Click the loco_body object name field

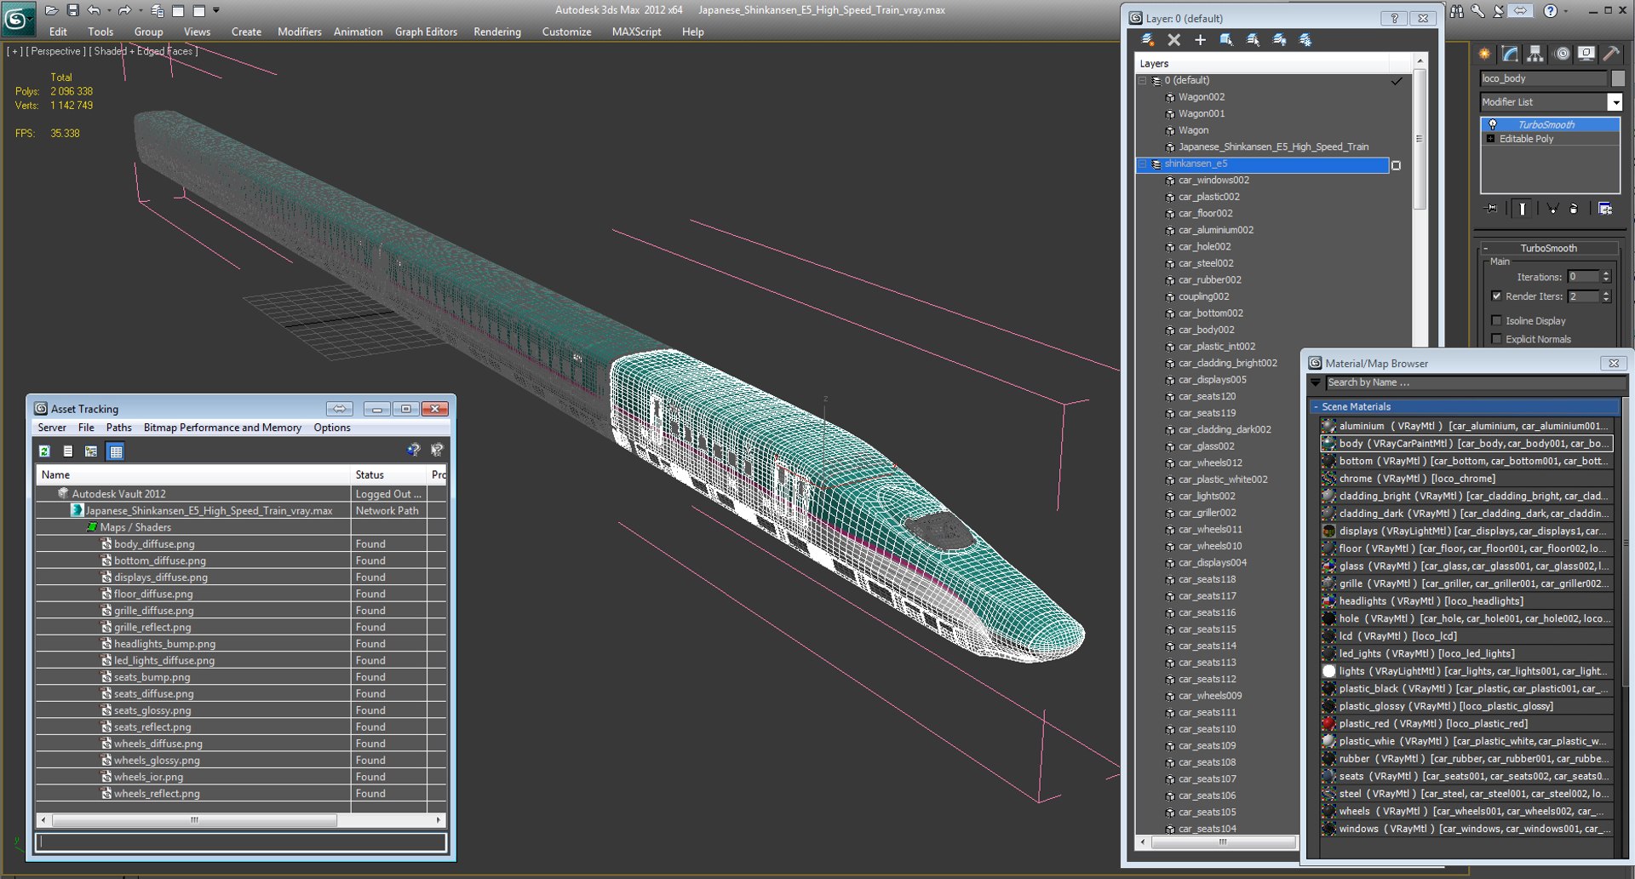point(1543,78)
